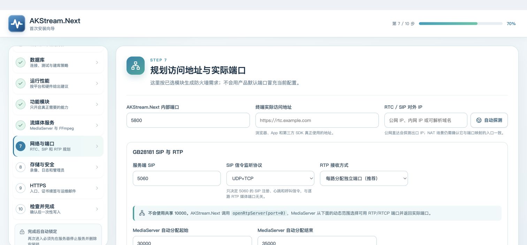Click the step 10 number badge
This screenshot has height=245, width=527.
point(21,209)
